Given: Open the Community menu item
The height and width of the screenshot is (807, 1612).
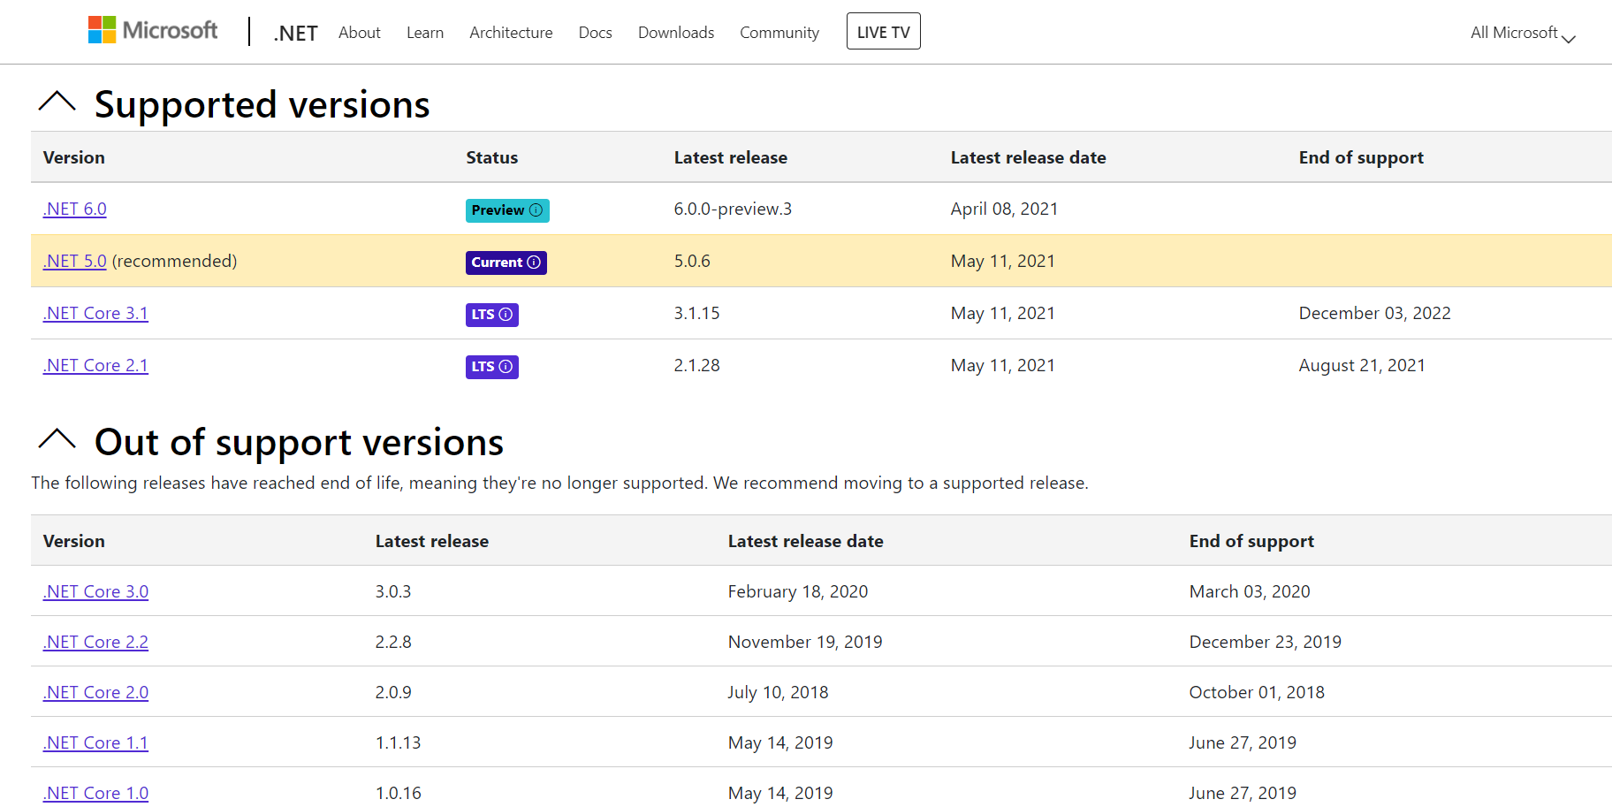Looking at the screenshot, I should [779, 33].
